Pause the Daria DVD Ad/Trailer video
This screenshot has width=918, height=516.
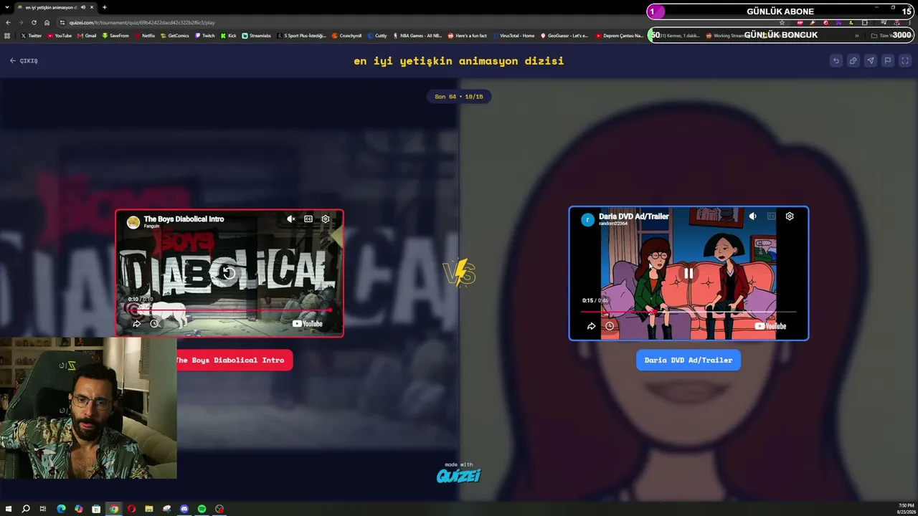688,273
